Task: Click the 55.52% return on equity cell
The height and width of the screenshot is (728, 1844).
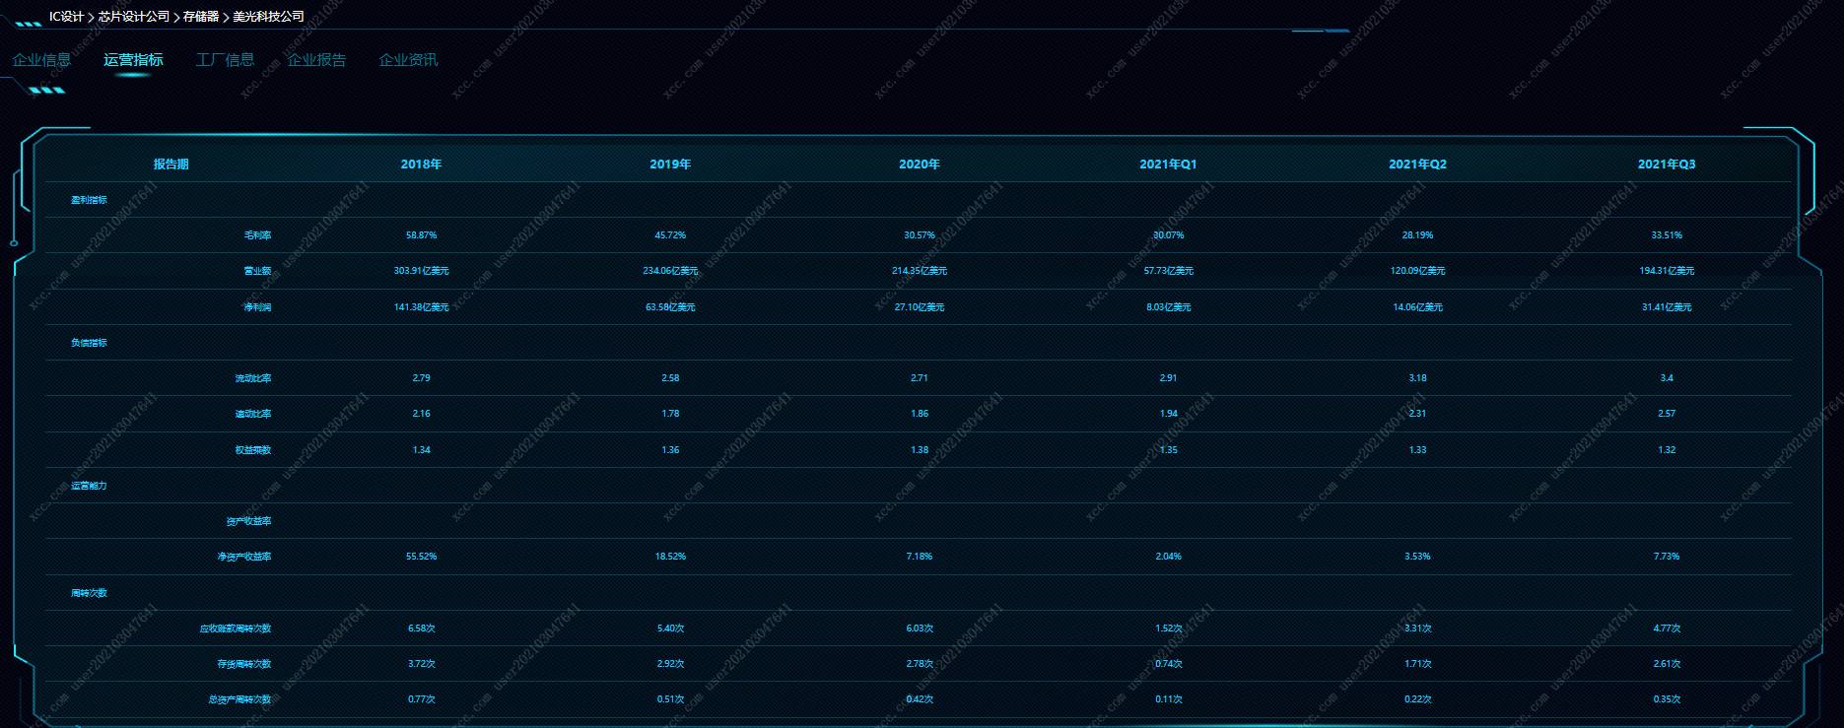Action: click(421, 557)
